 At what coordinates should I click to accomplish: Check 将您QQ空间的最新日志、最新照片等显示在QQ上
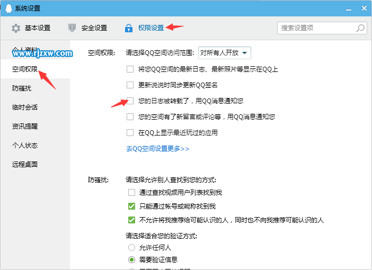130,69
